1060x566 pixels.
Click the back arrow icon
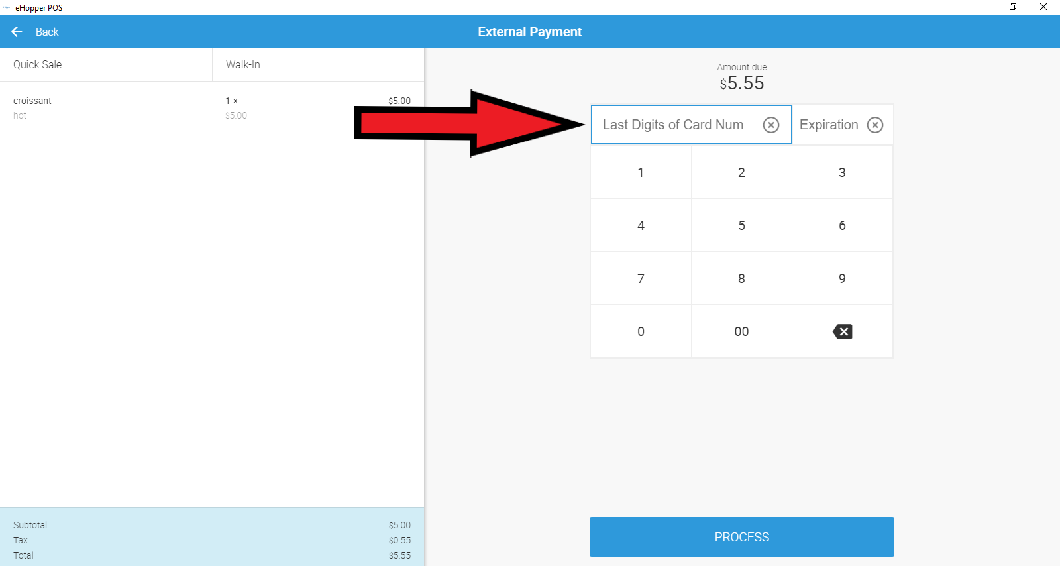click(x=17, y=32)
